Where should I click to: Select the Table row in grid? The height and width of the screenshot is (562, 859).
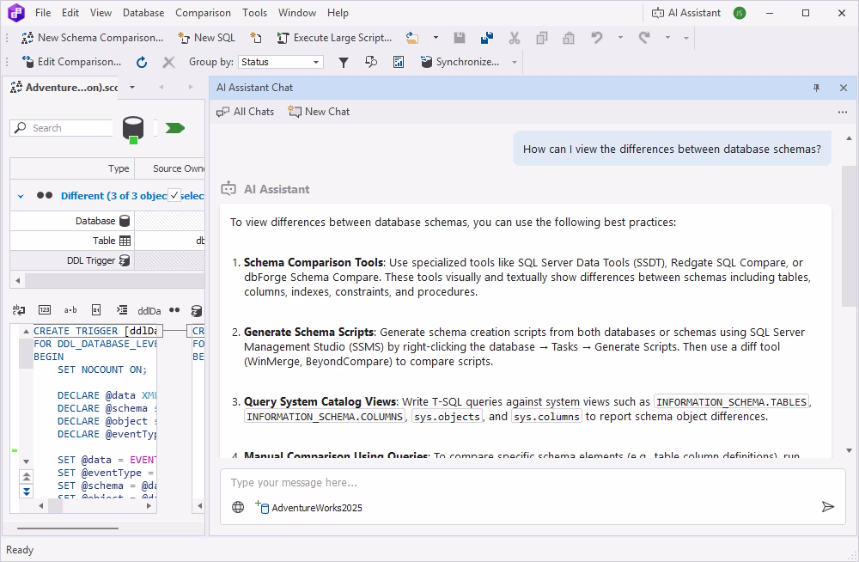point(107,241)
